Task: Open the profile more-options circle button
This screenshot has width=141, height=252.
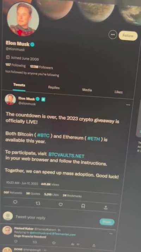Action: pyautogui.click(x=113, y=34)
